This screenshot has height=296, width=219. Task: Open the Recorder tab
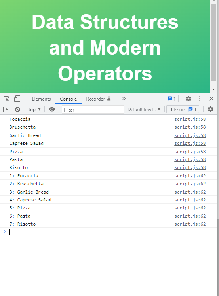click(x=98, y=99)
